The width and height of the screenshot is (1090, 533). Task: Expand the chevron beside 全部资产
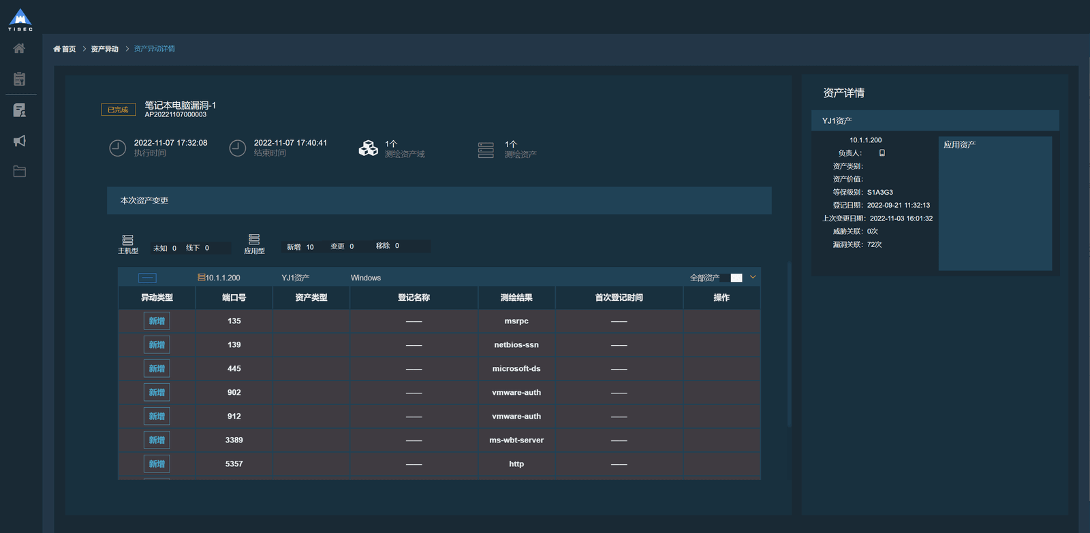point(753,277)
